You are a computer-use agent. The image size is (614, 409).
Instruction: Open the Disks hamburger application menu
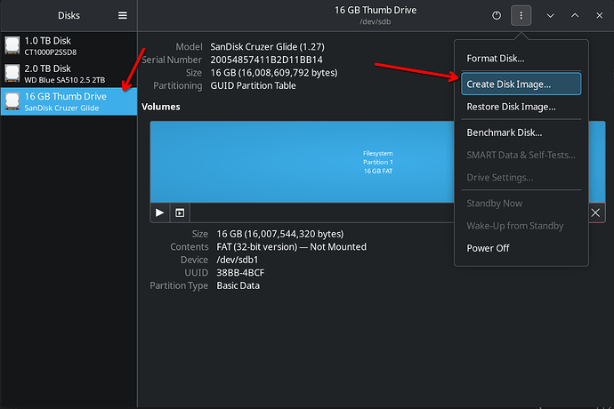[x=123, y=15]
